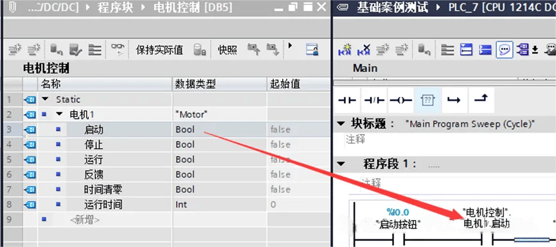Select the 启动 variable row name

pos(94,130)
